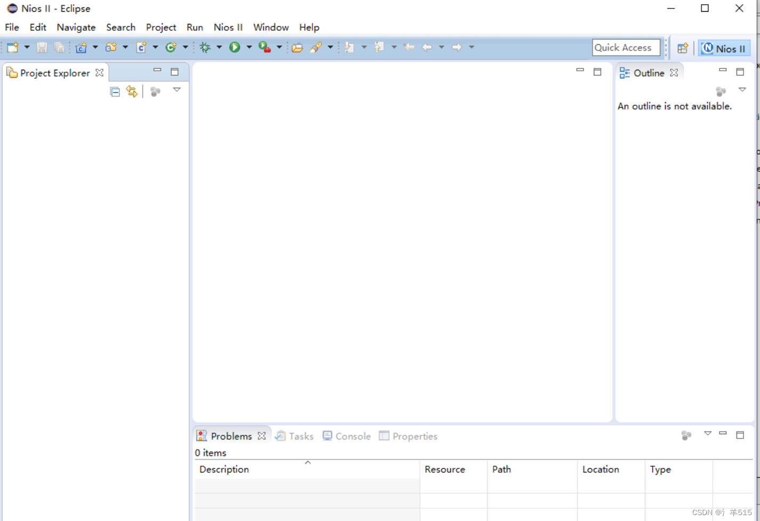Screen dimensions: 760x521
Task: Click the External Tools run icon
Action: [265, 47]
